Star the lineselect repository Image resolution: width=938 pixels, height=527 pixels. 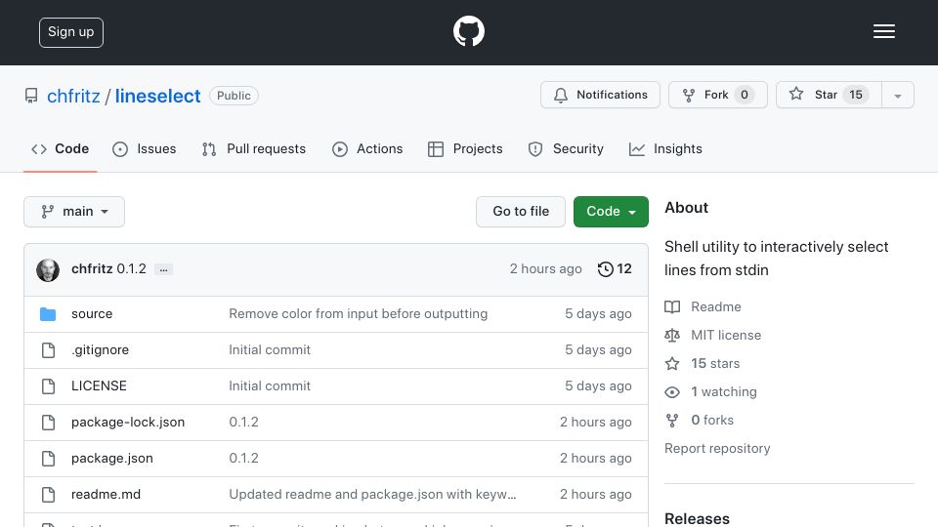tap(829, 95)
